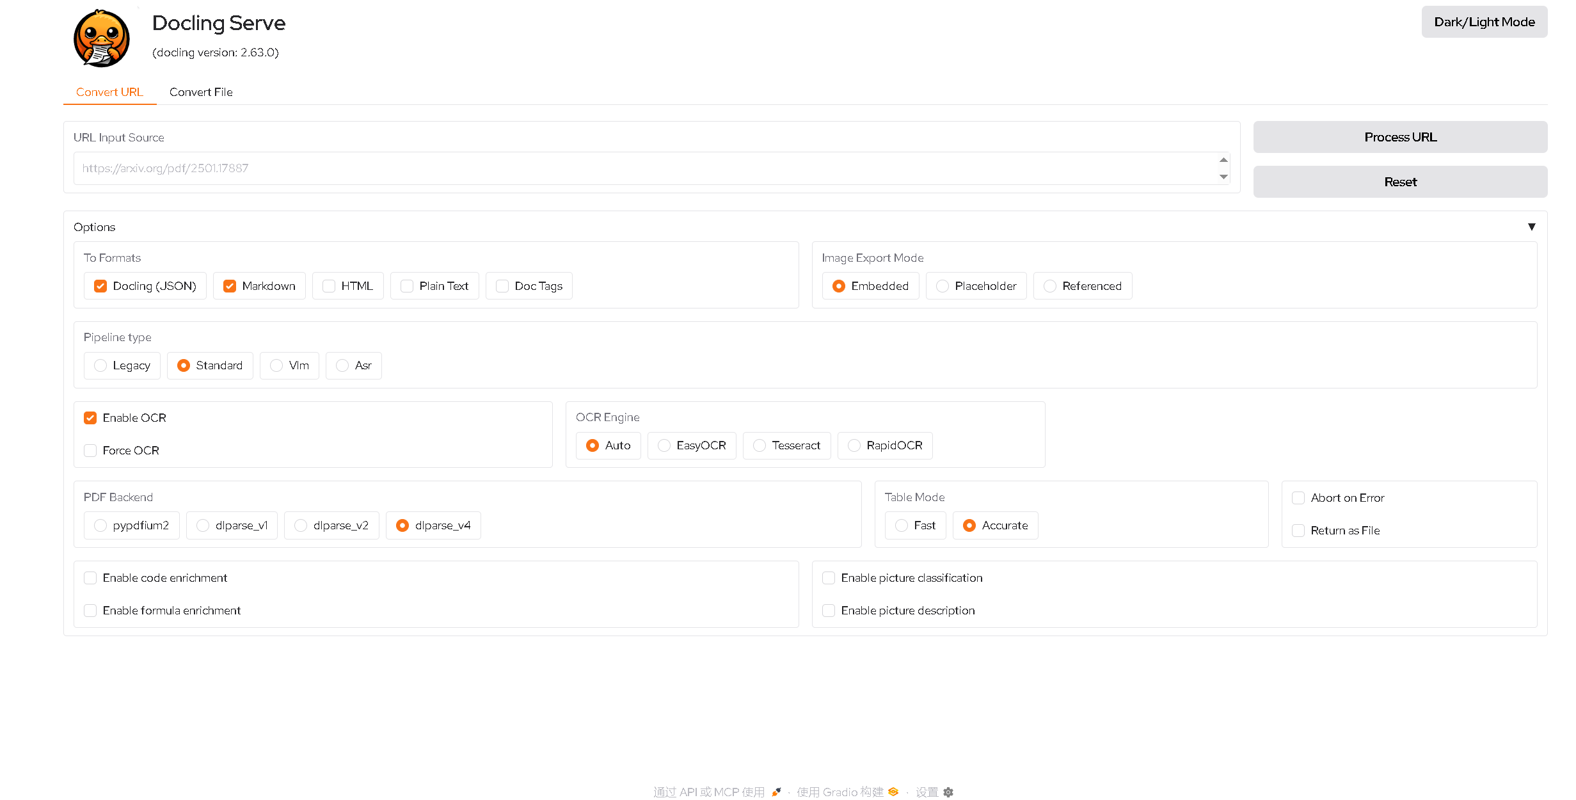This screenshot has width=1576, height=800.
Task: Click the Gradio logo icon in footer
Action: point(893,792)
